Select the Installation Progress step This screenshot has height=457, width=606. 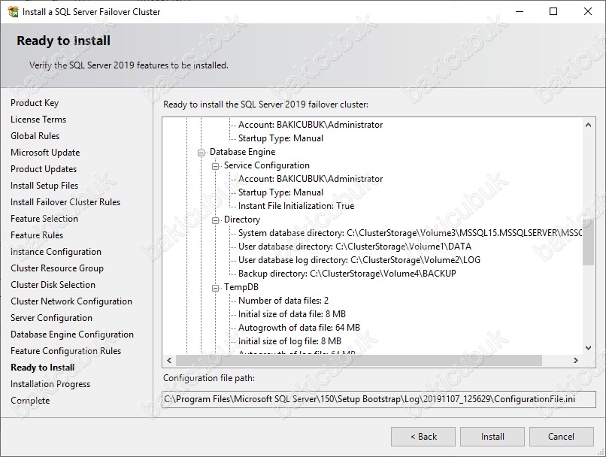pyautogui.click(x=50, y=384)
